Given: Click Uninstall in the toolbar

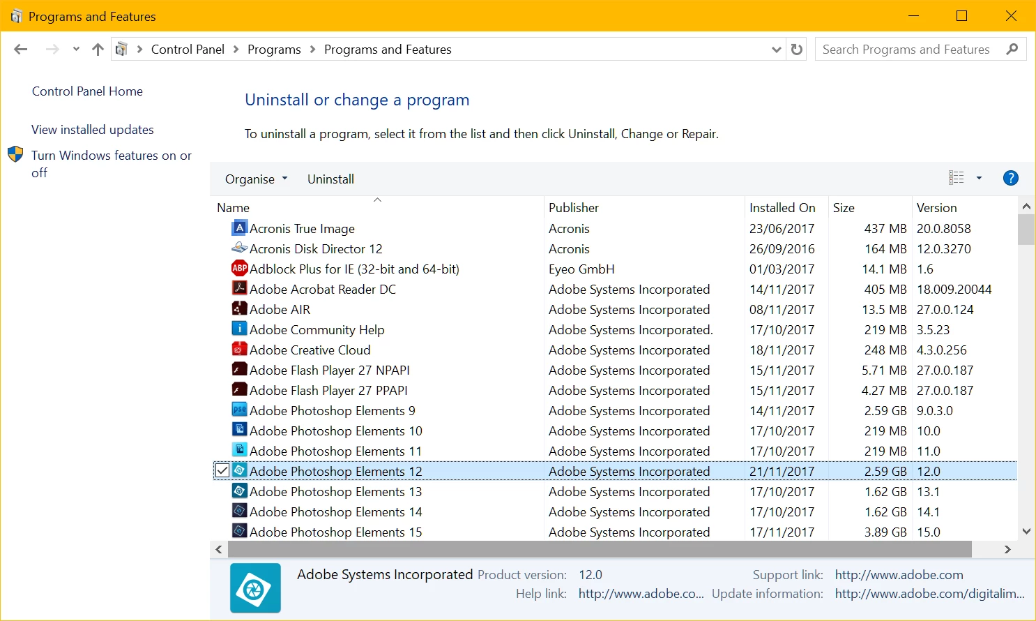Looking at the screenshot, I should 330,179.
